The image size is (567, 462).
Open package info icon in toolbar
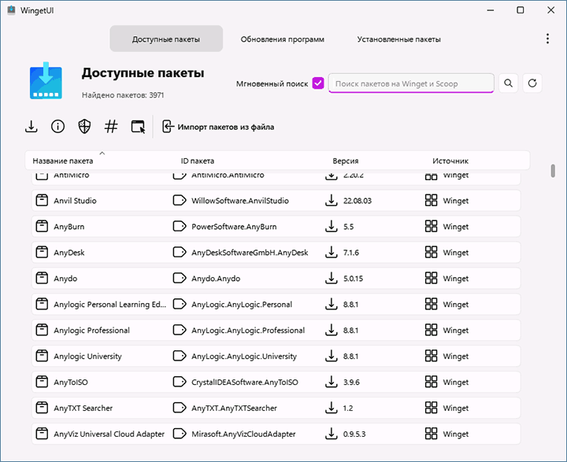57,127
